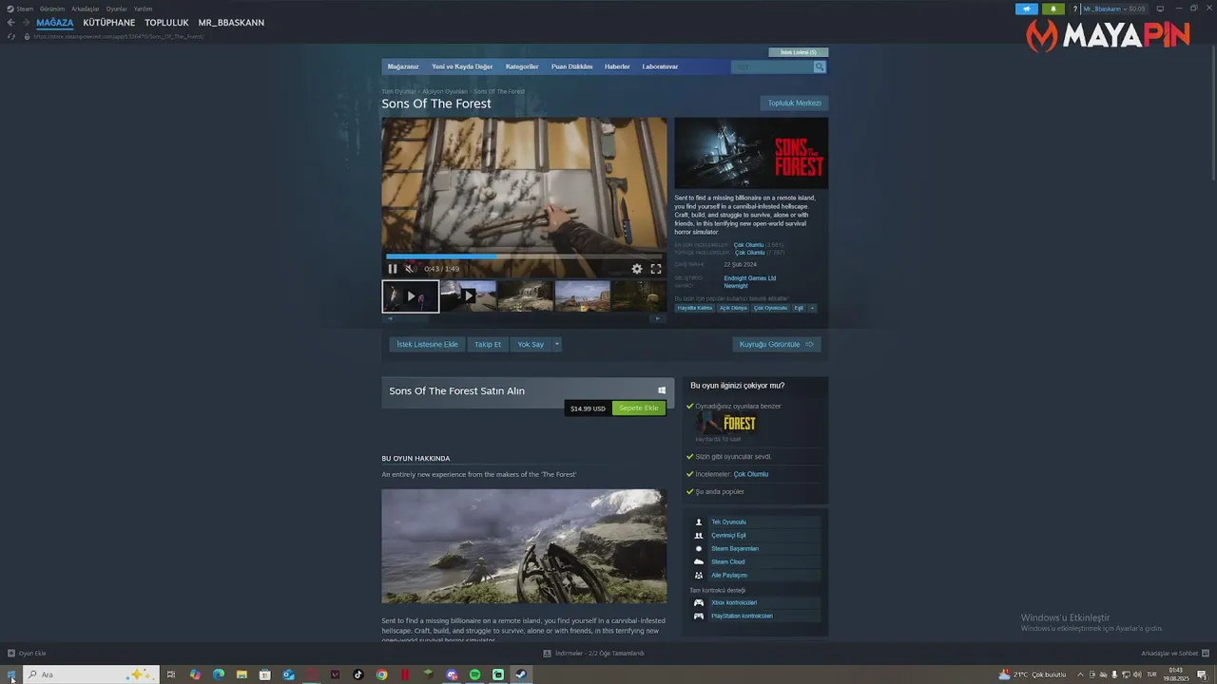Click the video progress bar
This screenshot has height=684, width=1217.
[x=524, y=256]
